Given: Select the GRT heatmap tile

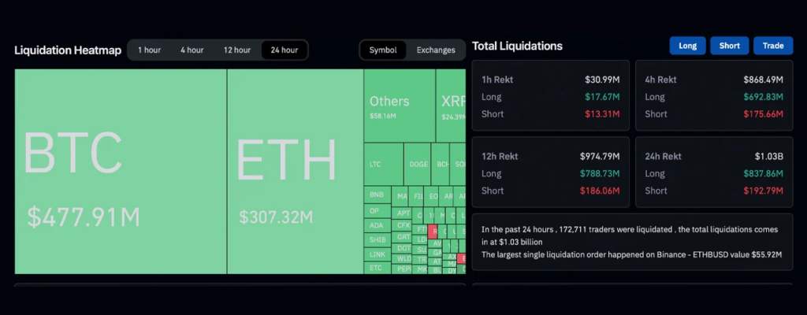Looking at the screenshot, I should 402,237.
